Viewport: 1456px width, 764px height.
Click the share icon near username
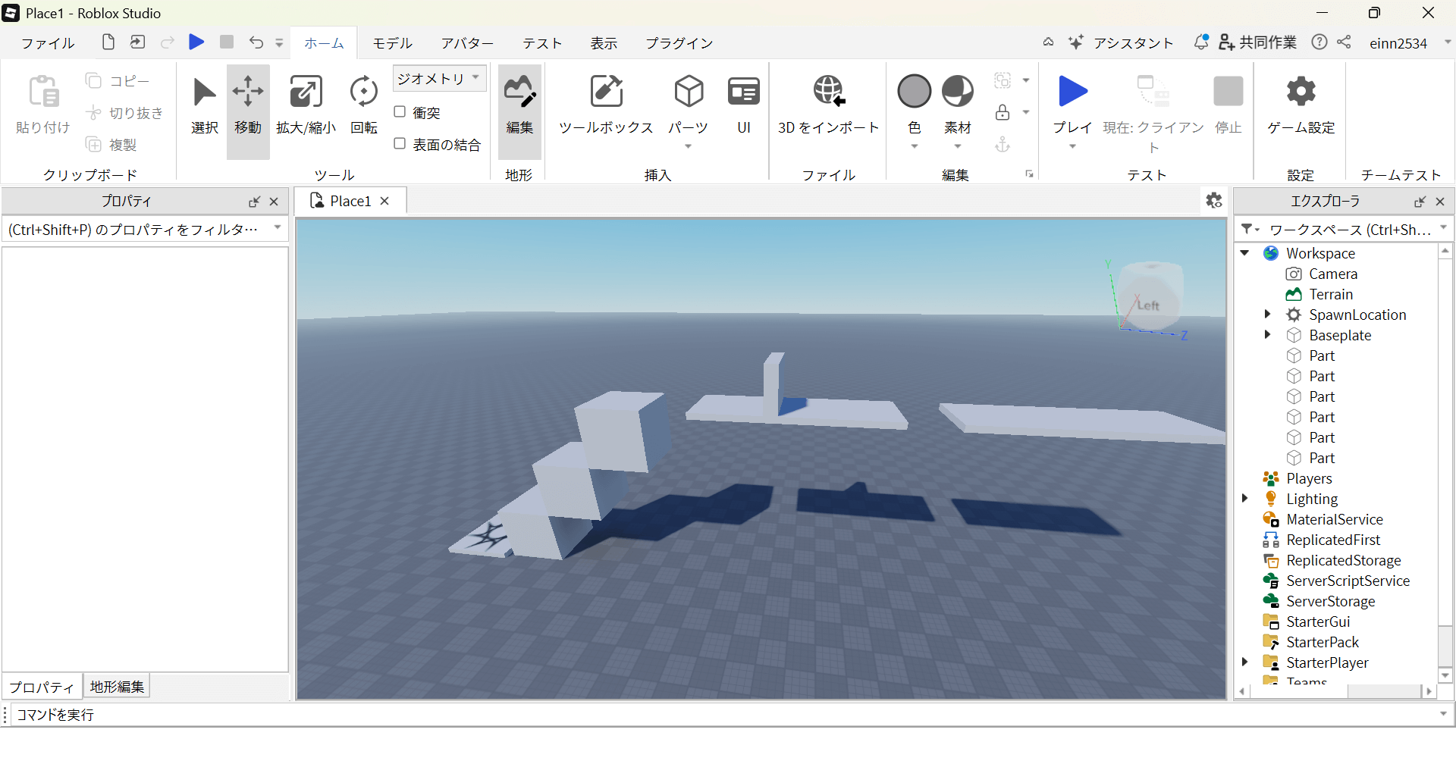pos(1344,42)
